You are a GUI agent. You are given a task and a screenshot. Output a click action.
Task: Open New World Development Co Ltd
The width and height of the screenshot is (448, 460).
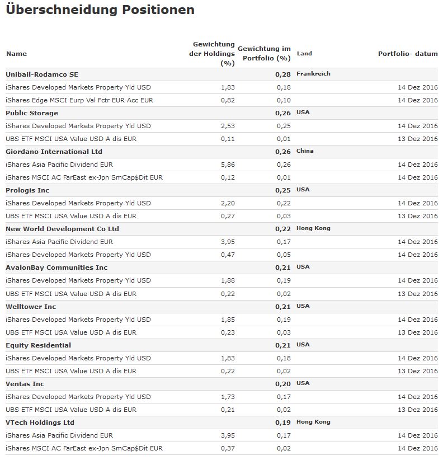62,229
